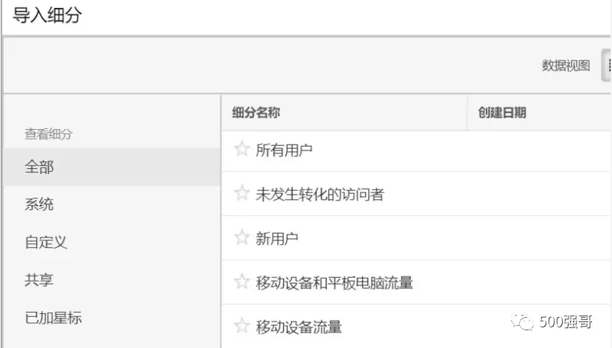Sort by 创建日期 column header
This screenshot has width=612, height=348.
pyautogui.click(x=502, y=113)
